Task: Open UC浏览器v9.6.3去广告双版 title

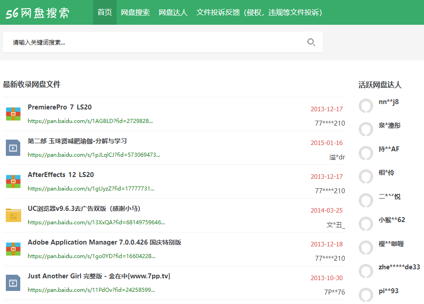Action: point(84,209)
